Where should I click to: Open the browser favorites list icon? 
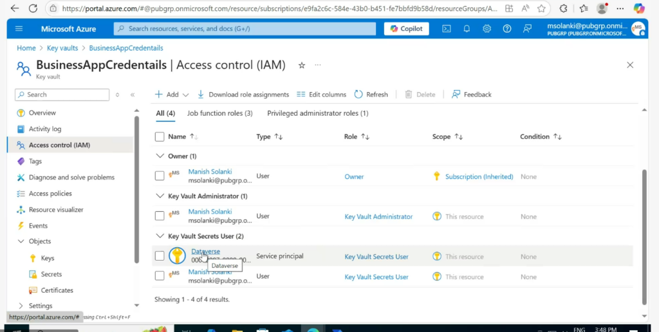pos(583,8)
